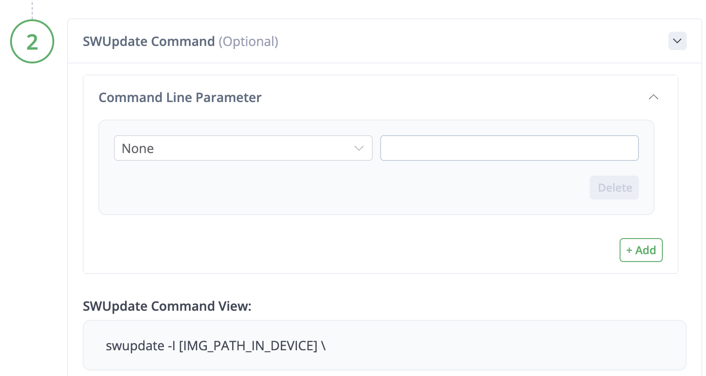Click the plus icon on the Add button
The height and width of the screenshot is (376, 706).
[x=629, y=251]
